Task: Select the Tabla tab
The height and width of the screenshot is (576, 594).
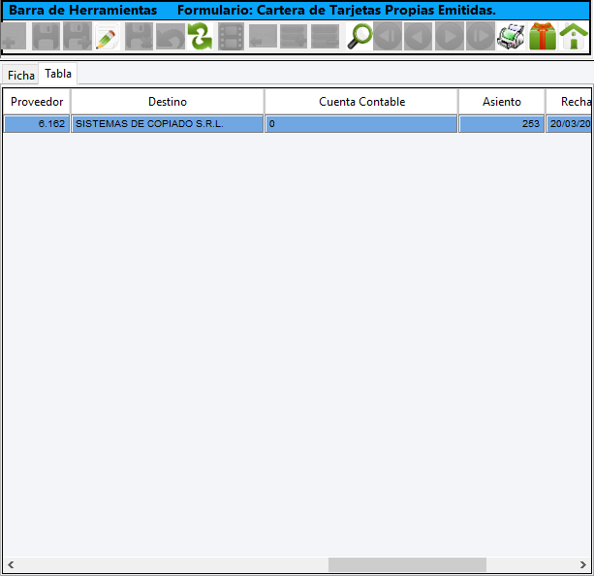Action: pos(58,74)
